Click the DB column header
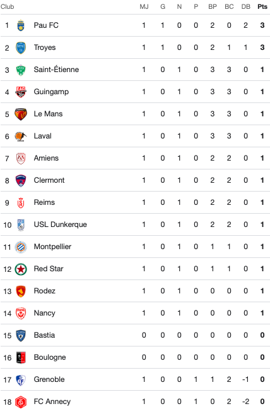Viewport: 270px width, 411px height. (245, 6)
